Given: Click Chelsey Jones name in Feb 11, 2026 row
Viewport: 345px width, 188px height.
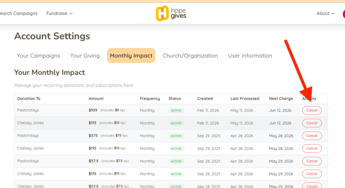Looking at the screenshot, I should click(30, 123).
